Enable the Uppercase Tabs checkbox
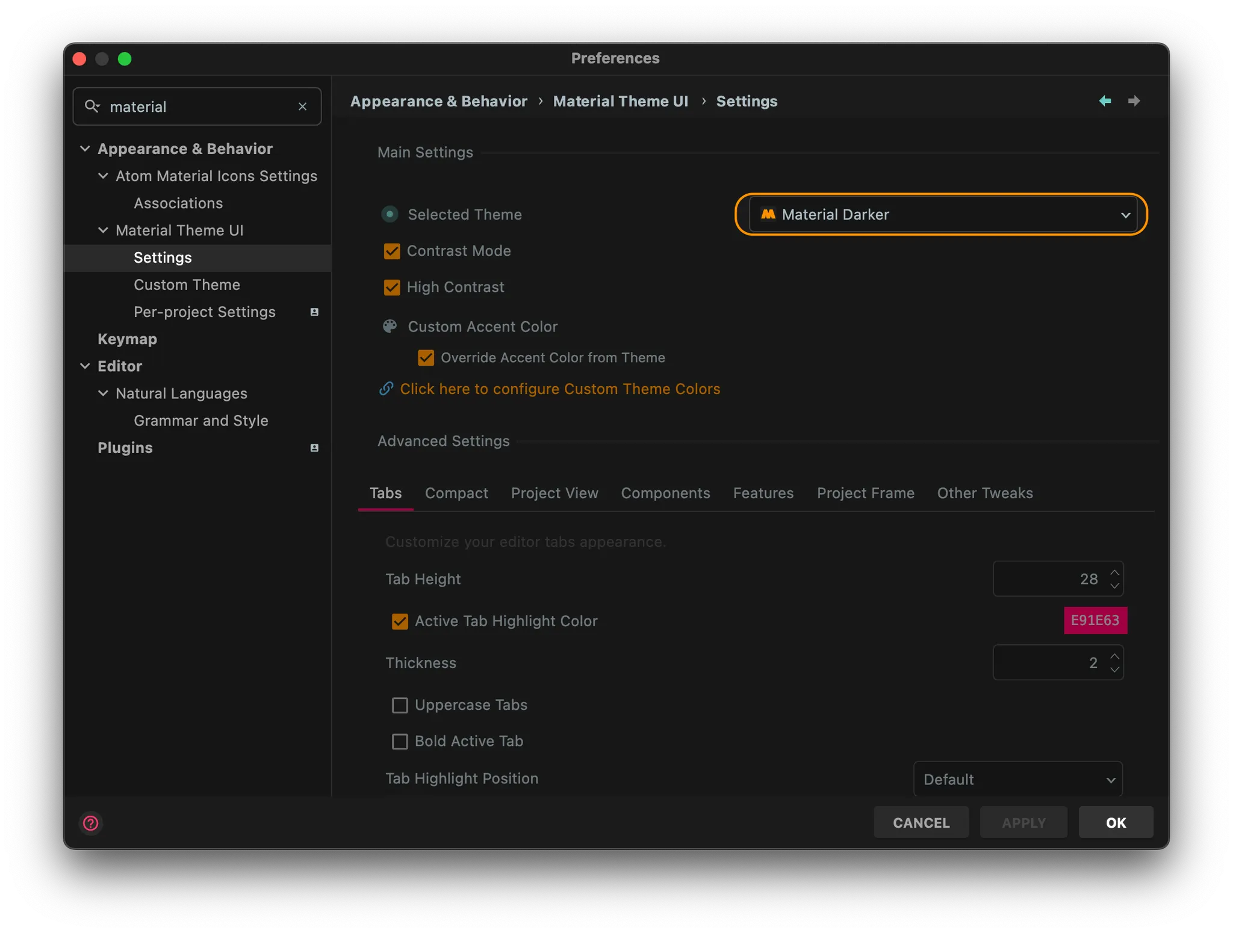Image resolution: width=1233 pixels, height=933 pixels. point(400,705)
